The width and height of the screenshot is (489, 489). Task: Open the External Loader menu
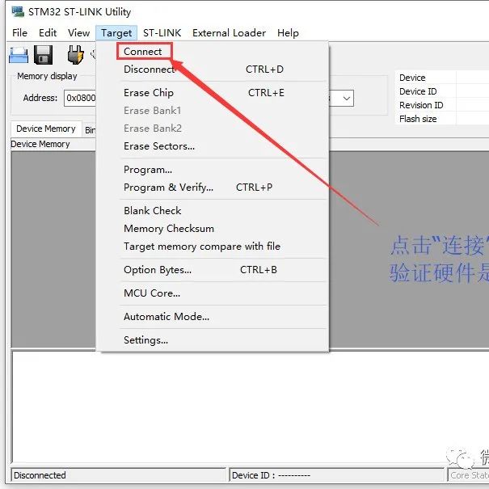tap(229, 33)
